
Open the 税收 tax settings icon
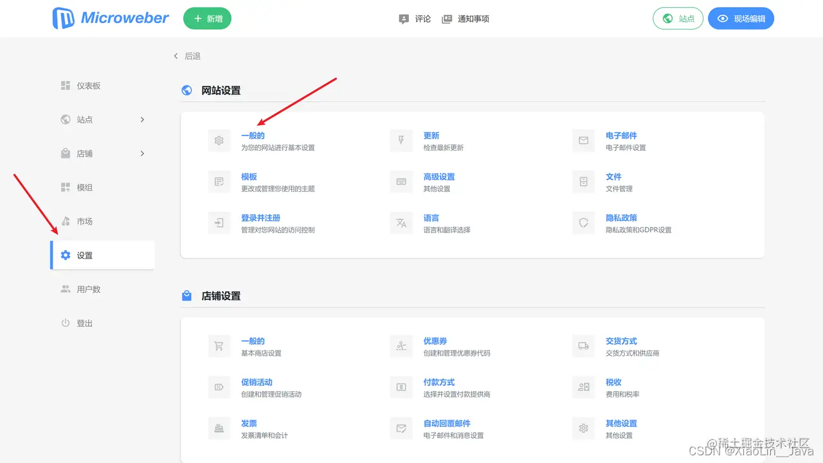(583, 387)
